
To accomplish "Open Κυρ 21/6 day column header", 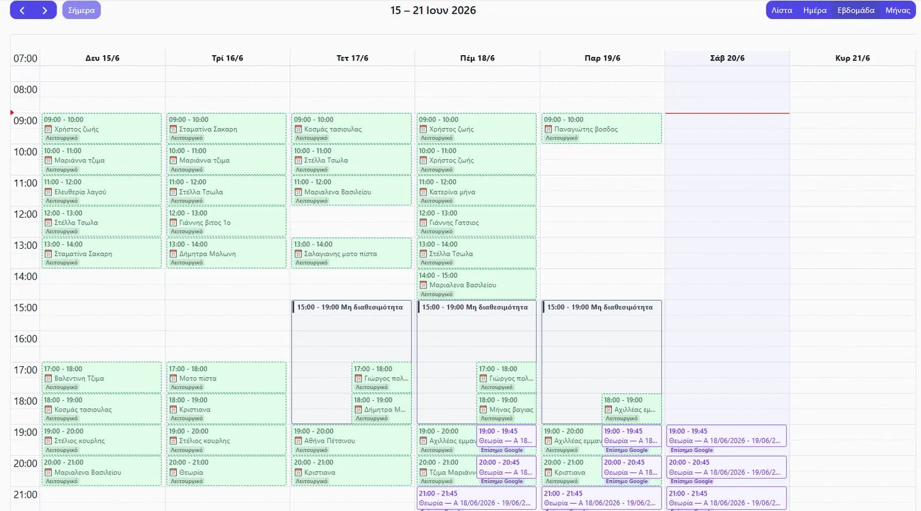I will pos(853,58).
